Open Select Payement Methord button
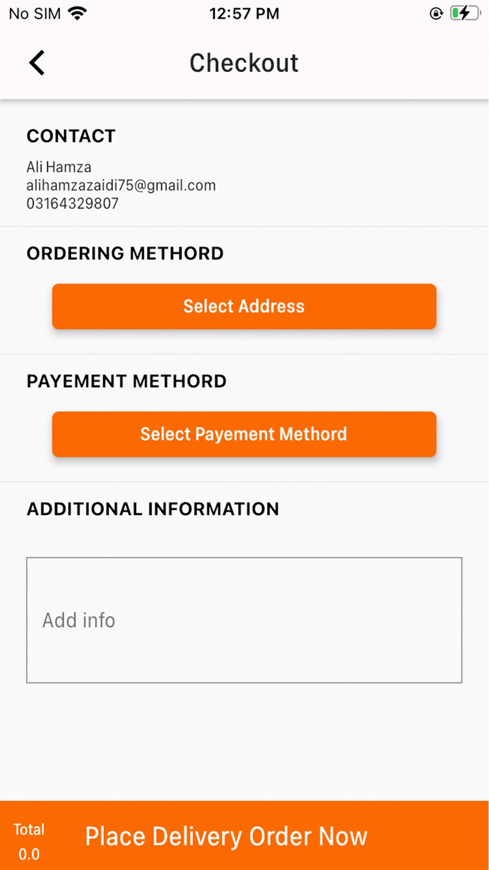The height and width of the screenshot is (870, 489). 244,434
